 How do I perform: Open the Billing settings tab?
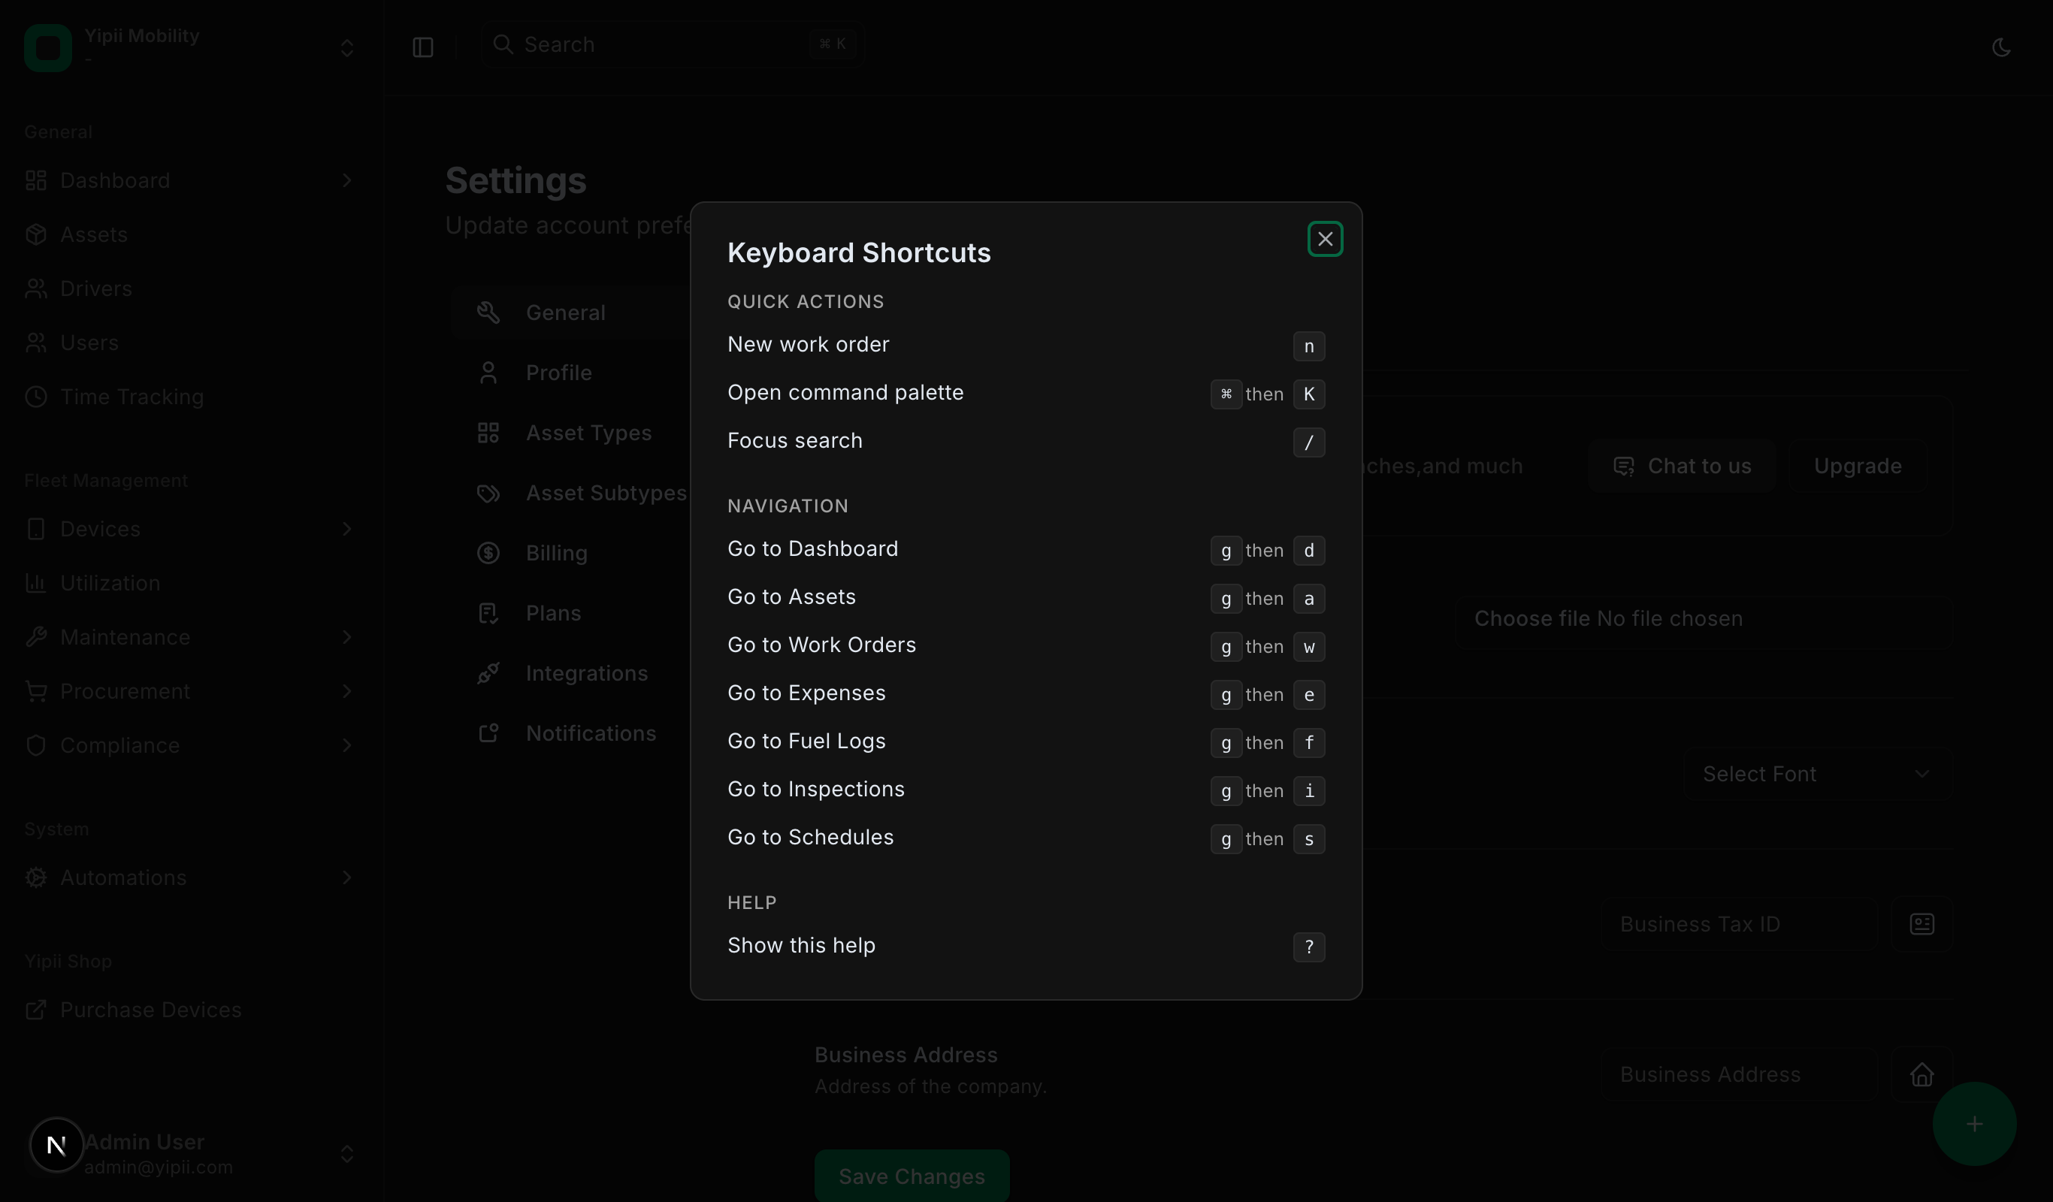pyautogui.click(x=570, y=553)
